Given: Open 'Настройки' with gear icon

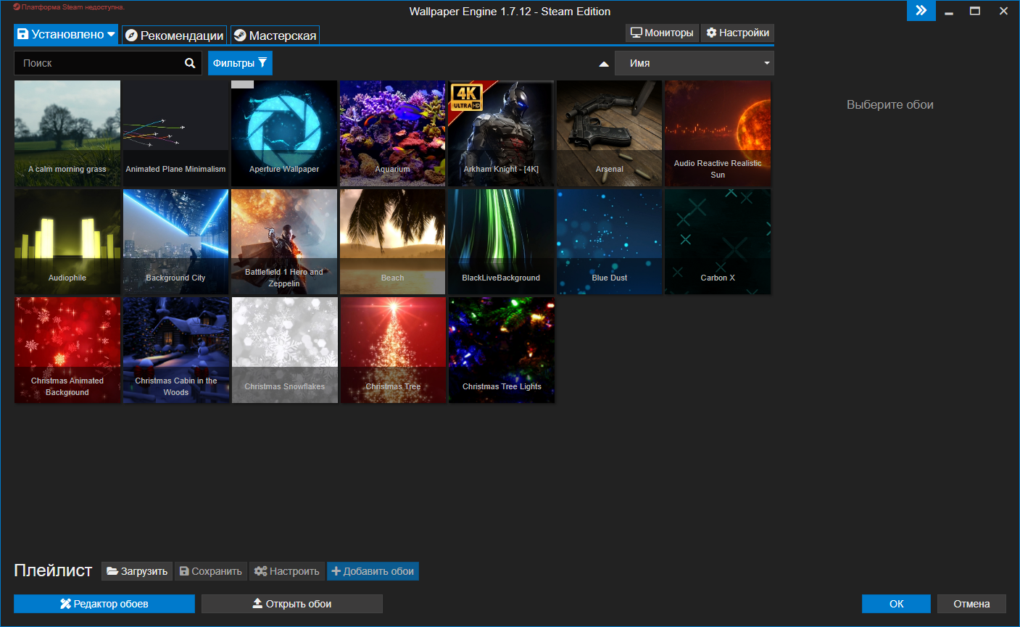Looking at the screenshot, I should 737,33.
